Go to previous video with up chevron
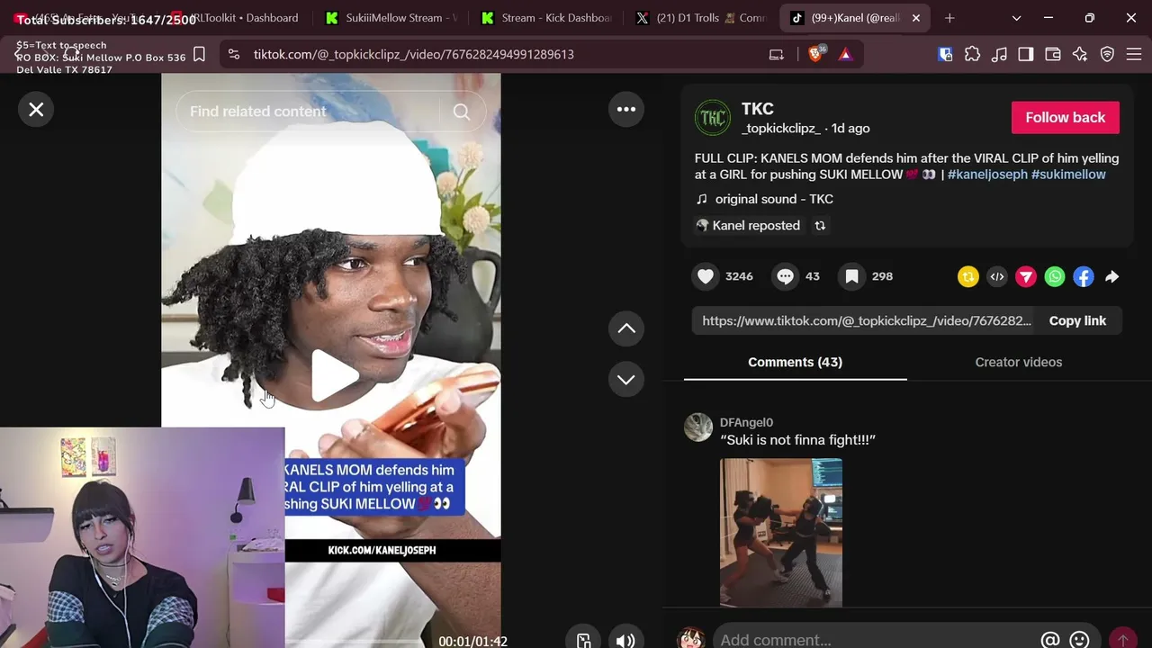 point(626,328)
